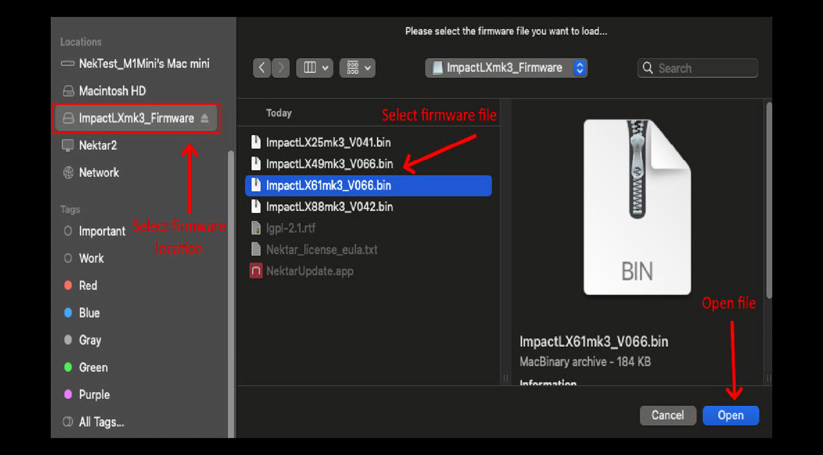The image size is (823, 455).
Task: Open the column view mode dropdown
Action: coord(315,68)
